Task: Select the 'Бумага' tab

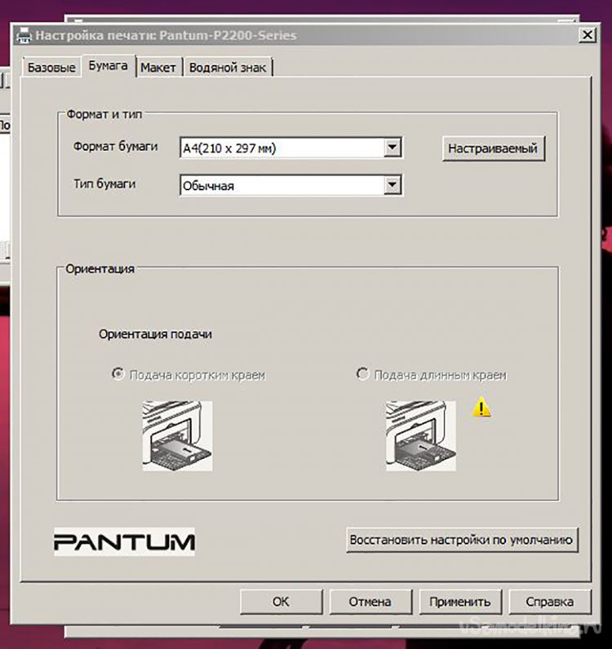Action: pos(109,66)
